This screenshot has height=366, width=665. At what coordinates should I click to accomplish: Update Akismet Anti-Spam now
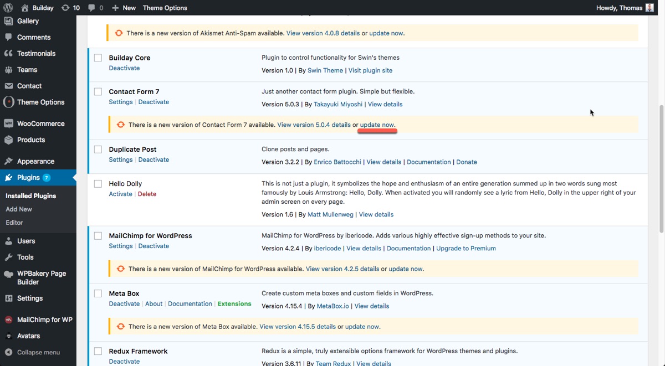(386, 33)
